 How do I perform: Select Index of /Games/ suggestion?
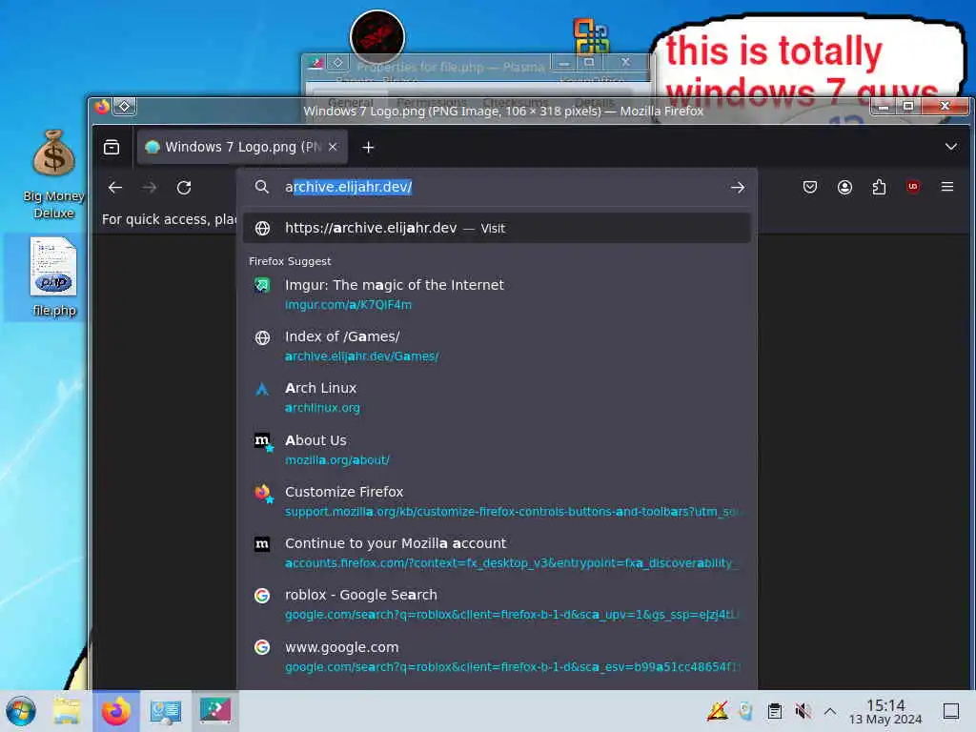(497, 346)
